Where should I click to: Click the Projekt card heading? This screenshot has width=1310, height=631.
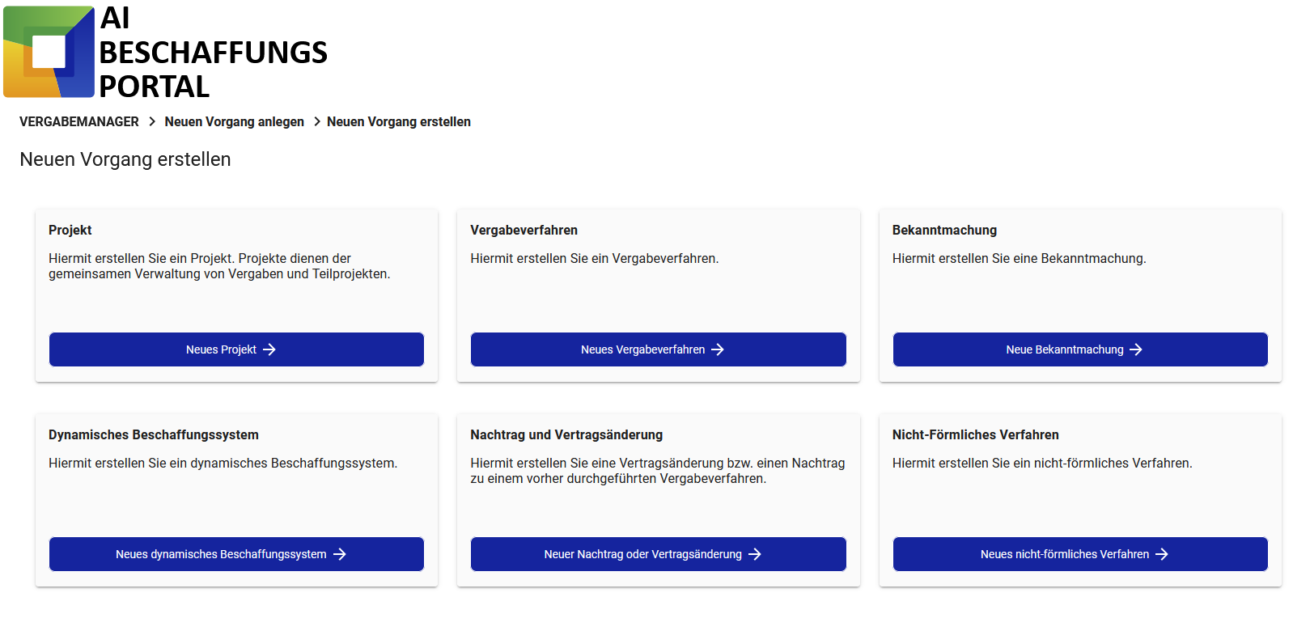click(70, 230)
